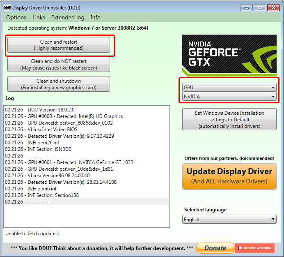The width and height of the screenshot is (284, 257).
Task: Set Windows Device Installation settings to Default
Action: 229,119
